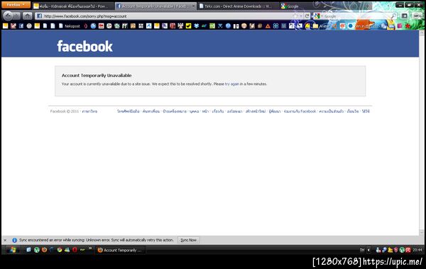
Task: Select the 'Account Temporarily…' taskbar window button
Action: [x=120, y=250]
